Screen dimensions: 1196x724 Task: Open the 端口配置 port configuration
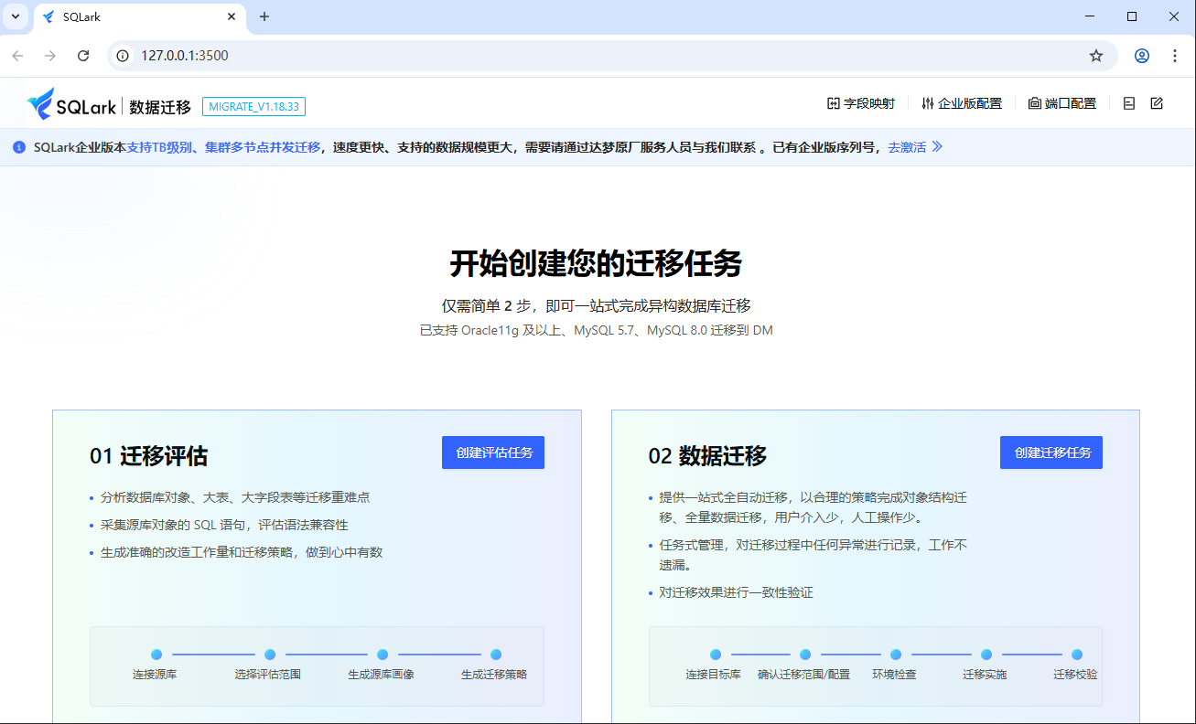1061,104
